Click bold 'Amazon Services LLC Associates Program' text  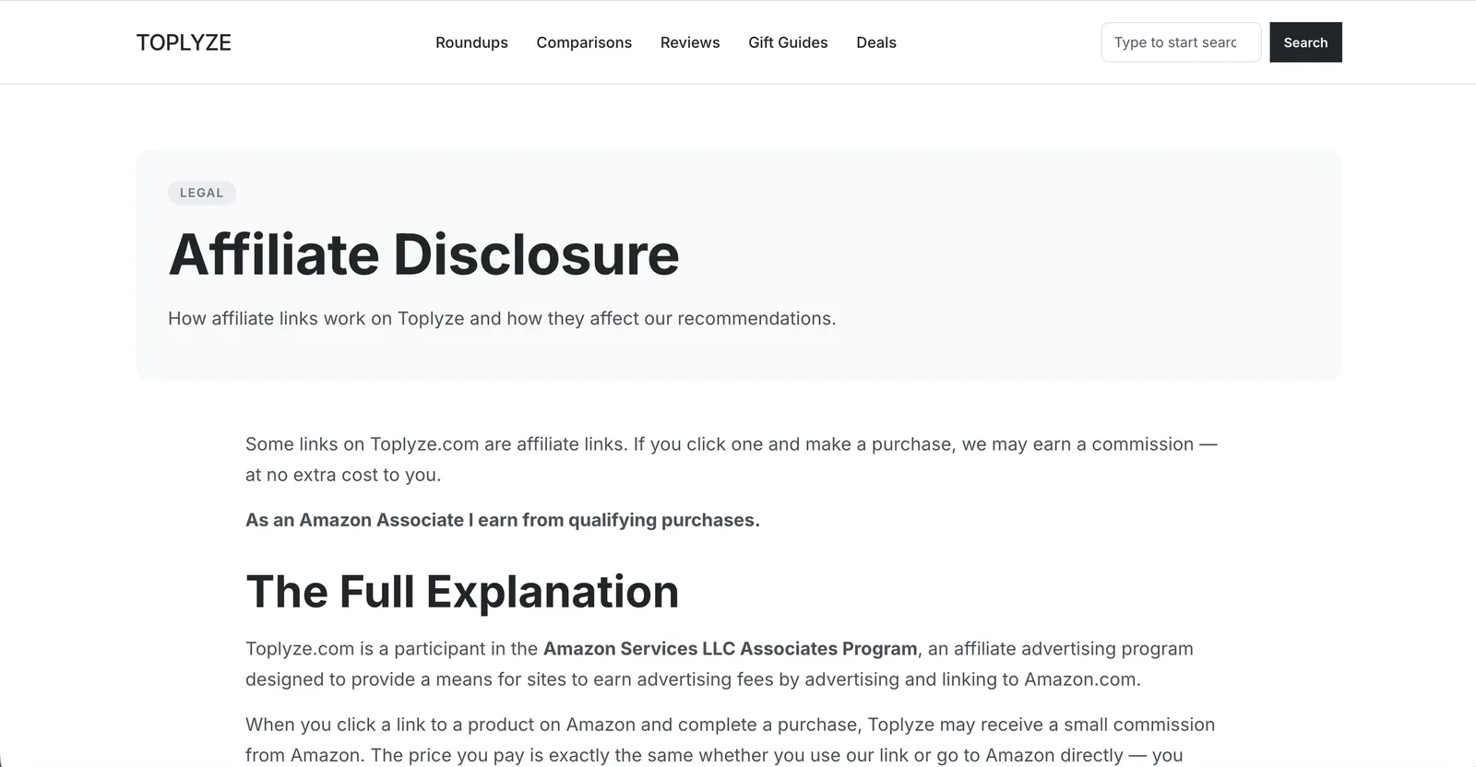click(731, 648)
